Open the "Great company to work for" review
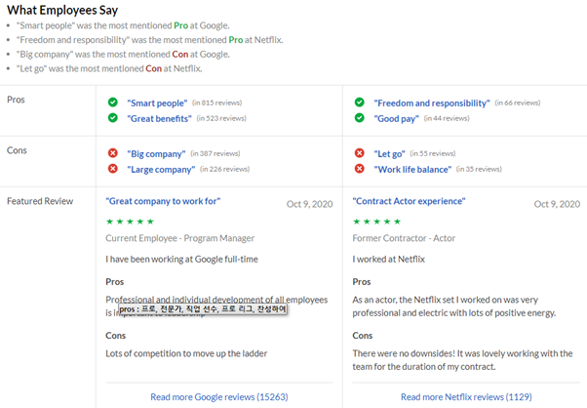 (x=163, y=201)
